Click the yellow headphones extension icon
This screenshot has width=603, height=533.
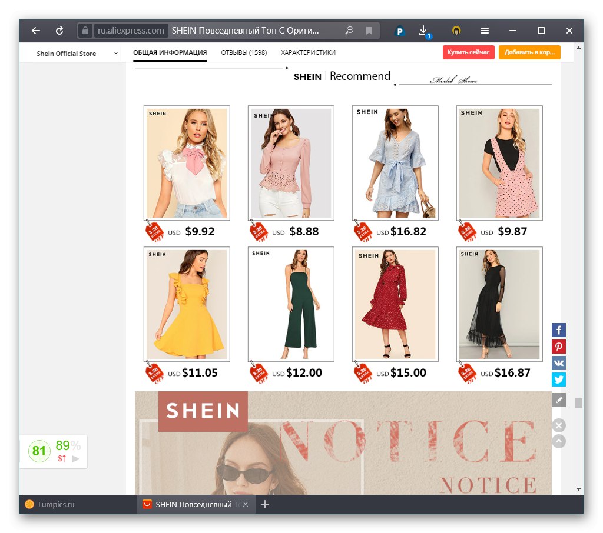coord(456,31)
